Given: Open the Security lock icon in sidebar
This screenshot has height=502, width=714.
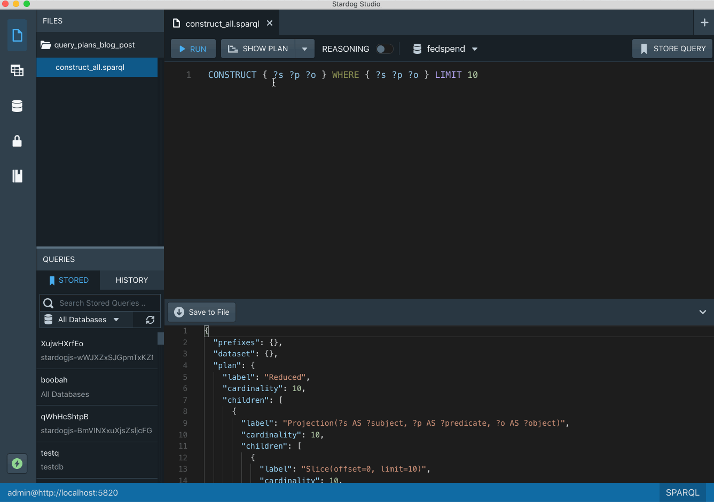Looking at the screenshot, I should [17, 141].
